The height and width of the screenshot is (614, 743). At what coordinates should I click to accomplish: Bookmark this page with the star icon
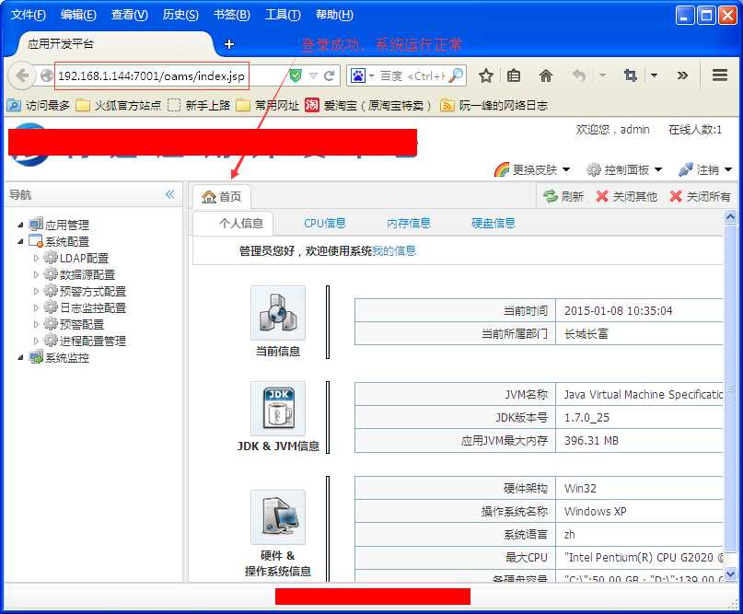(x=486, y=75)
